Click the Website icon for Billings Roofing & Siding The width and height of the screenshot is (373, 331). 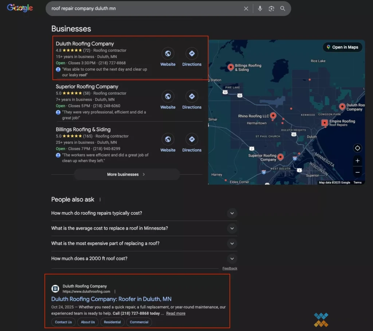tap(168, 139)
